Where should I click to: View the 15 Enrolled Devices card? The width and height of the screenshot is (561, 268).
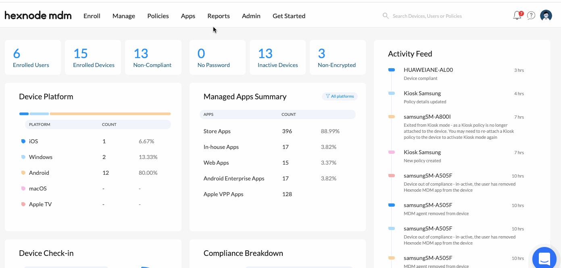pyautogui.click(x=93, y=57)
